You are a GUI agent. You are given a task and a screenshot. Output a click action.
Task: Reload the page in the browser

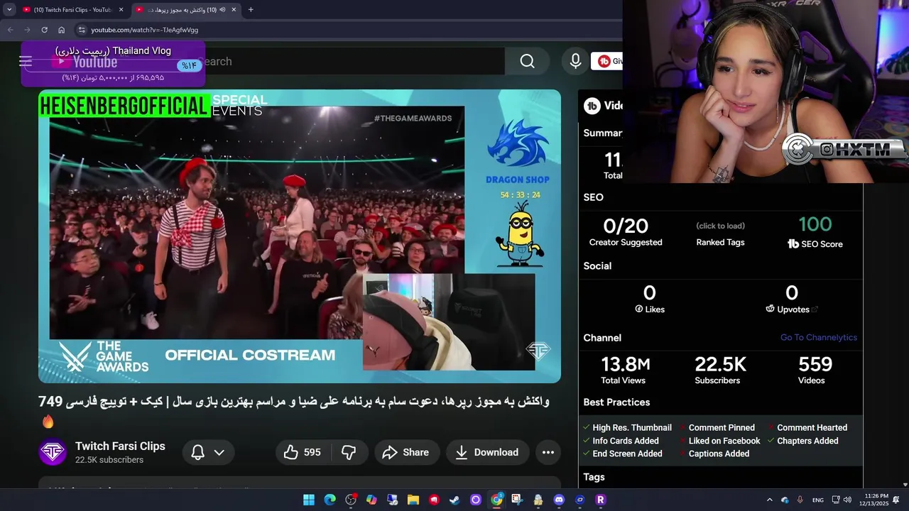pyautogui.click(x=44, y=30)
